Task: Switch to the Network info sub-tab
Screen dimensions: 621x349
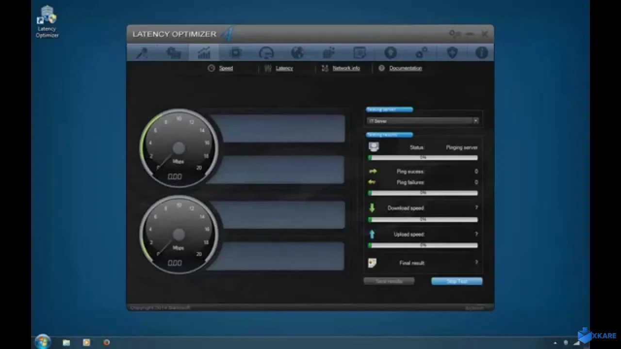Action: click(346, 68)
